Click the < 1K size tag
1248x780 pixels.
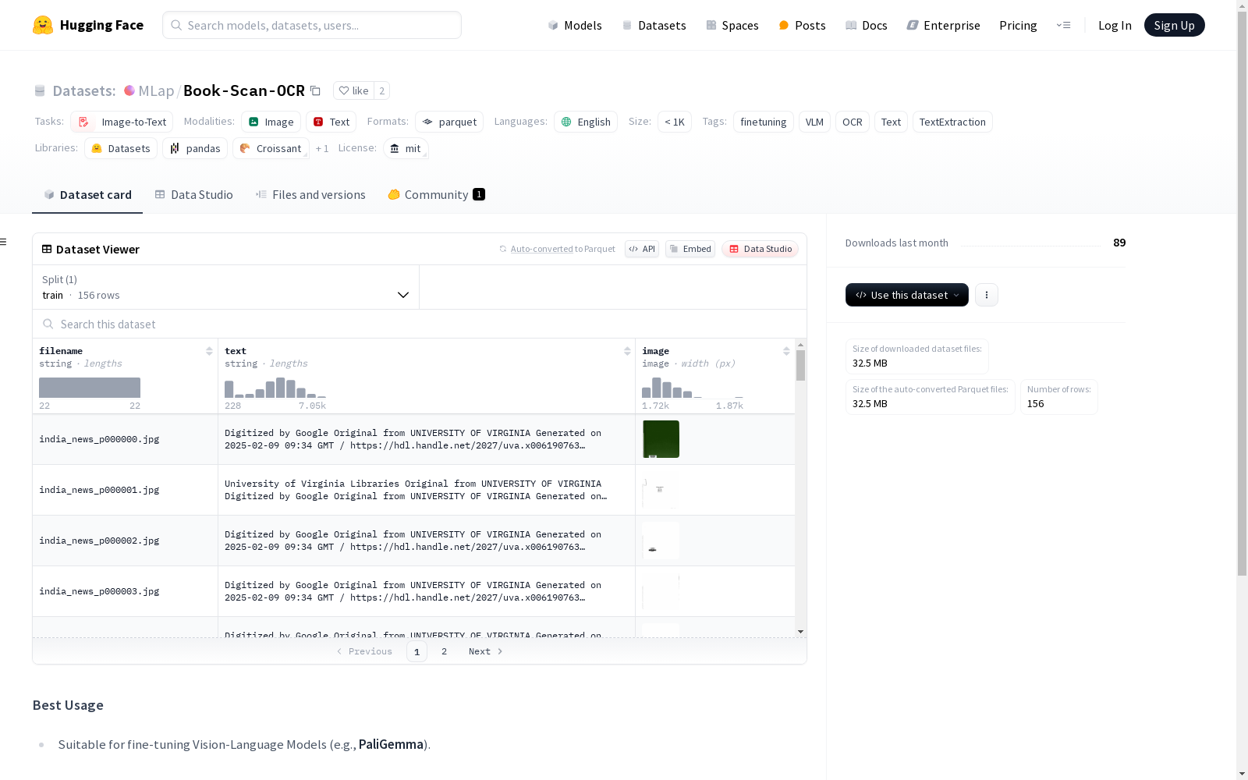coord(675,122)
